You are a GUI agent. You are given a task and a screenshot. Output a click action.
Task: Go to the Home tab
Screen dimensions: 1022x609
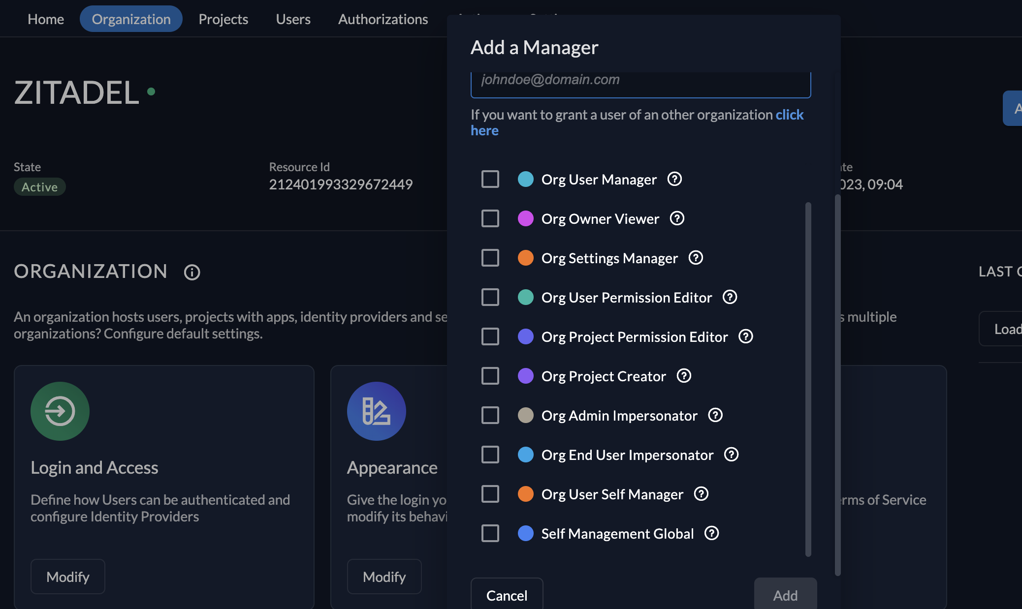pyautogui.click(x=46, y=19)
